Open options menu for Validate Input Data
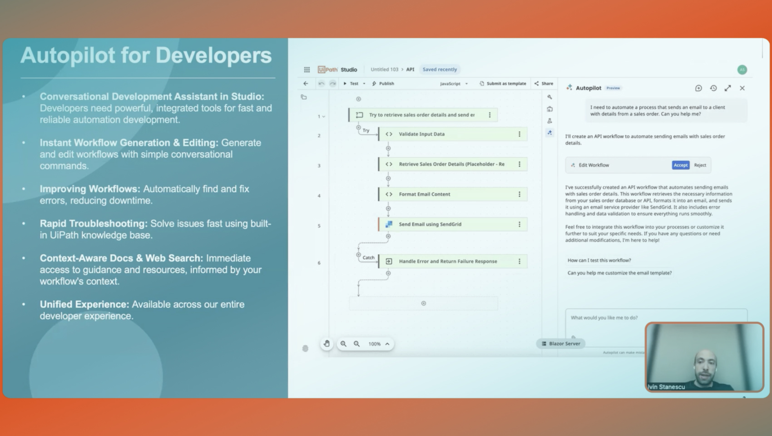The height and width of the screenshot is (436, 772). click(520, 134)
